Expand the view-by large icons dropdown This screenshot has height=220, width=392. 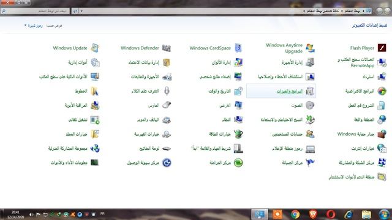pyautogui.click(x=33, y=26)
